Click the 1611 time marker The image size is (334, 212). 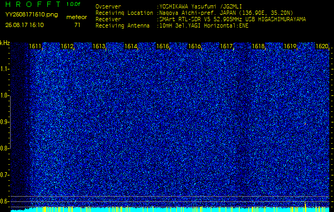click(35, 46)
